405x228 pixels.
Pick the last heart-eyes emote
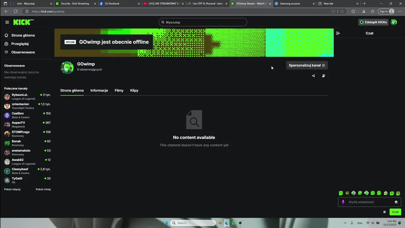tap(398, 193)
